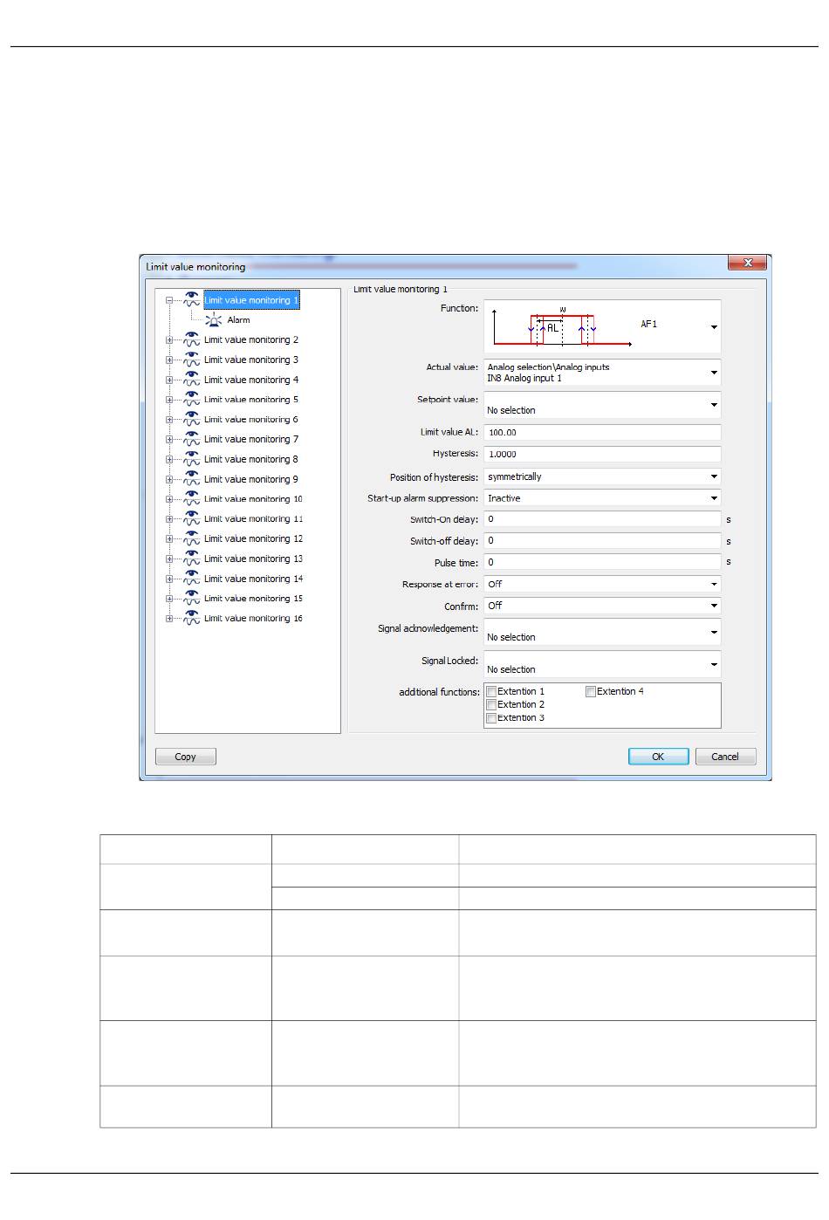Enable the Extention 2 checkbox
This screenshot has width=829, height=1220.
(x=491, y=704)
